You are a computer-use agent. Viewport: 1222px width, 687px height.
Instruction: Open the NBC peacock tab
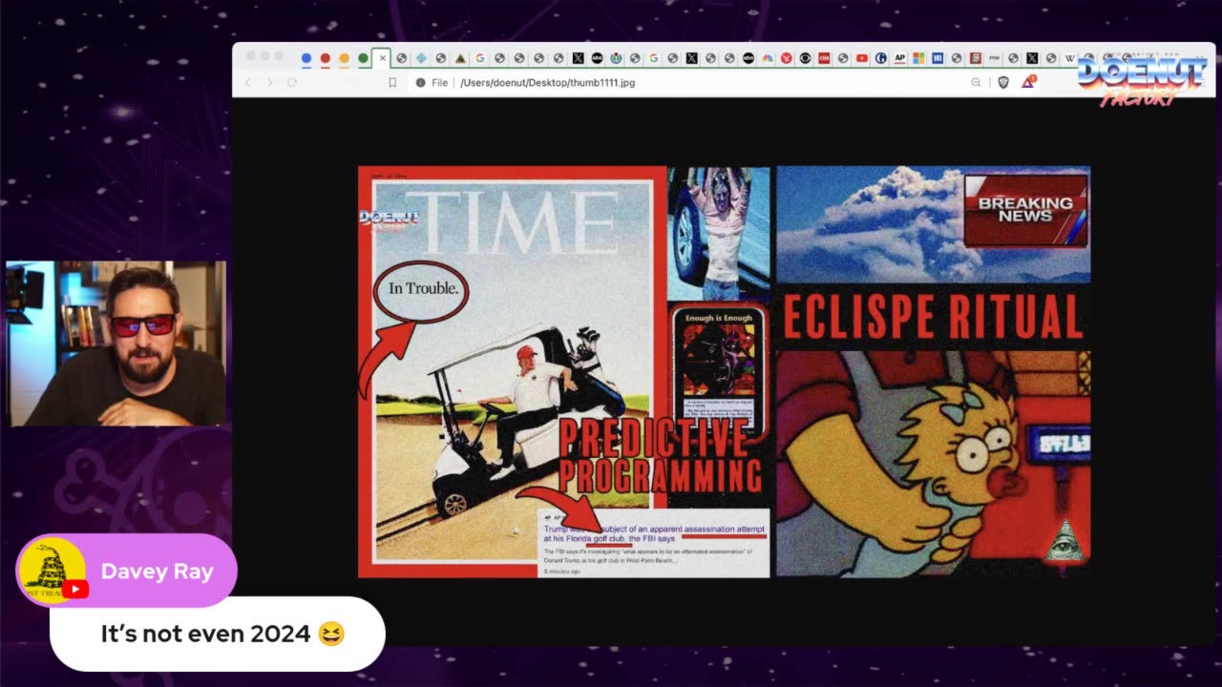(x=768, y=58)
